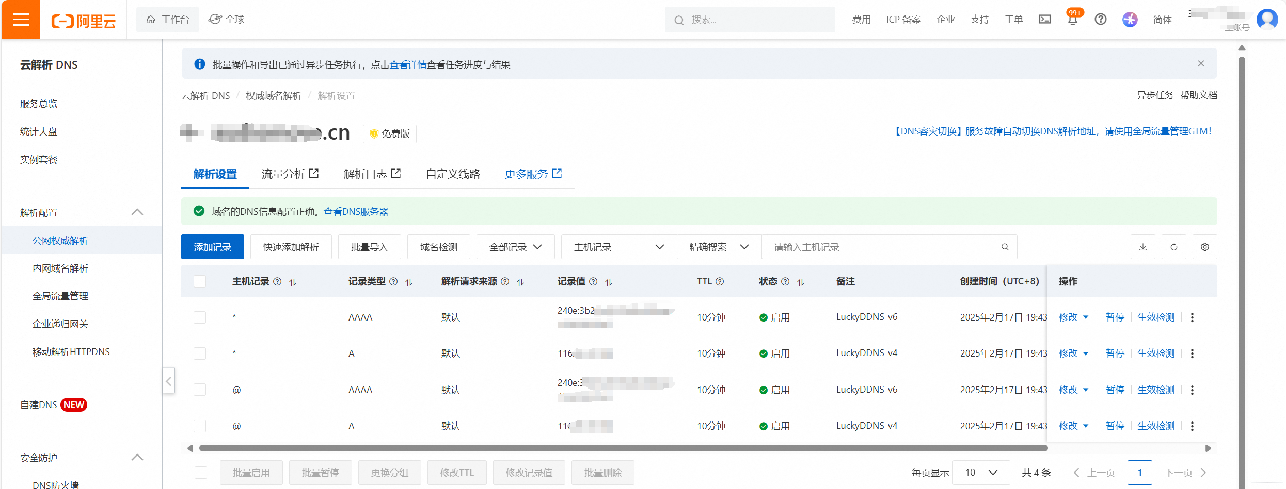The image size is (1286, 489).
Task: Collapse the 解析配置 sidebar section
Action: (x=137, y=212)
